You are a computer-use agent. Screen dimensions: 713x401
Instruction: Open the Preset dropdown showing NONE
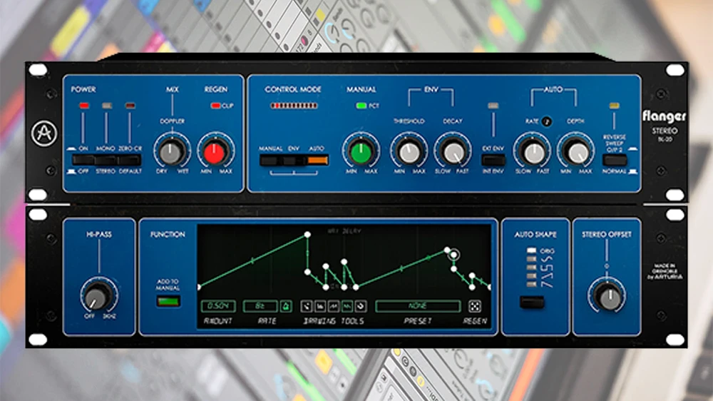pyautogui.click(x=418, y=306)
